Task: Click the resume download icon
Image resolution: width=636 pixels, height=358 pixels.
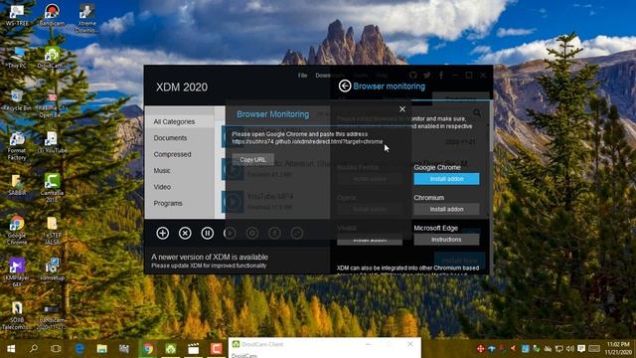Action: coord(230,233)
